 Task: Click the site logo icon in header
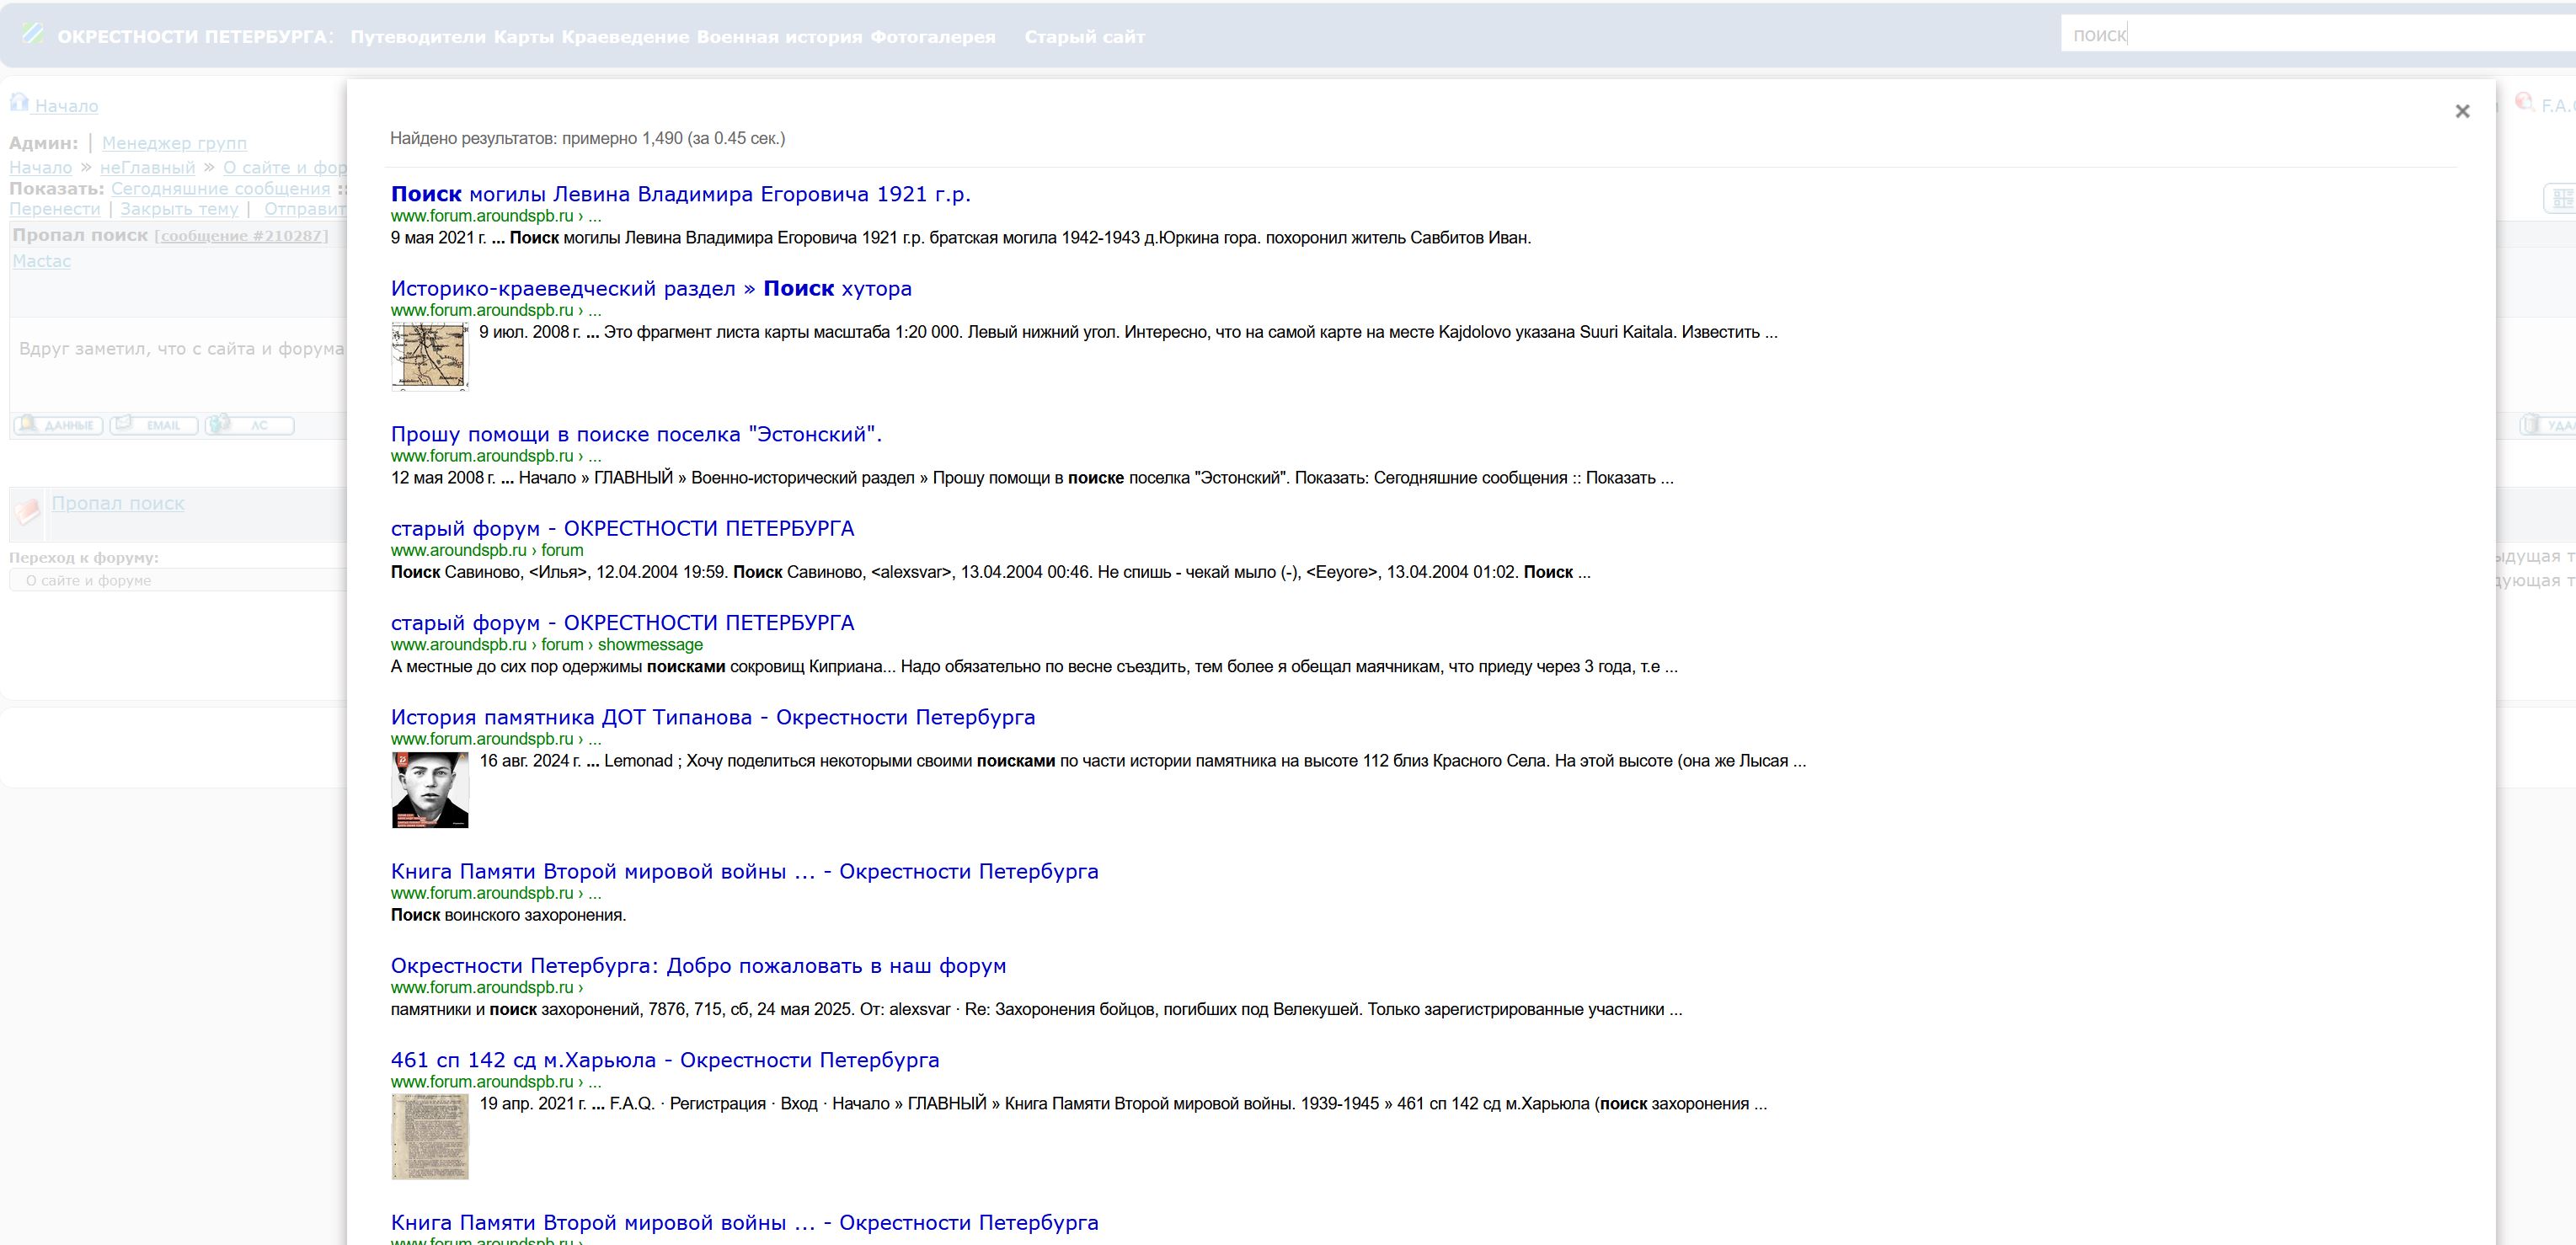pyautogui.click(x=33, y=34)
